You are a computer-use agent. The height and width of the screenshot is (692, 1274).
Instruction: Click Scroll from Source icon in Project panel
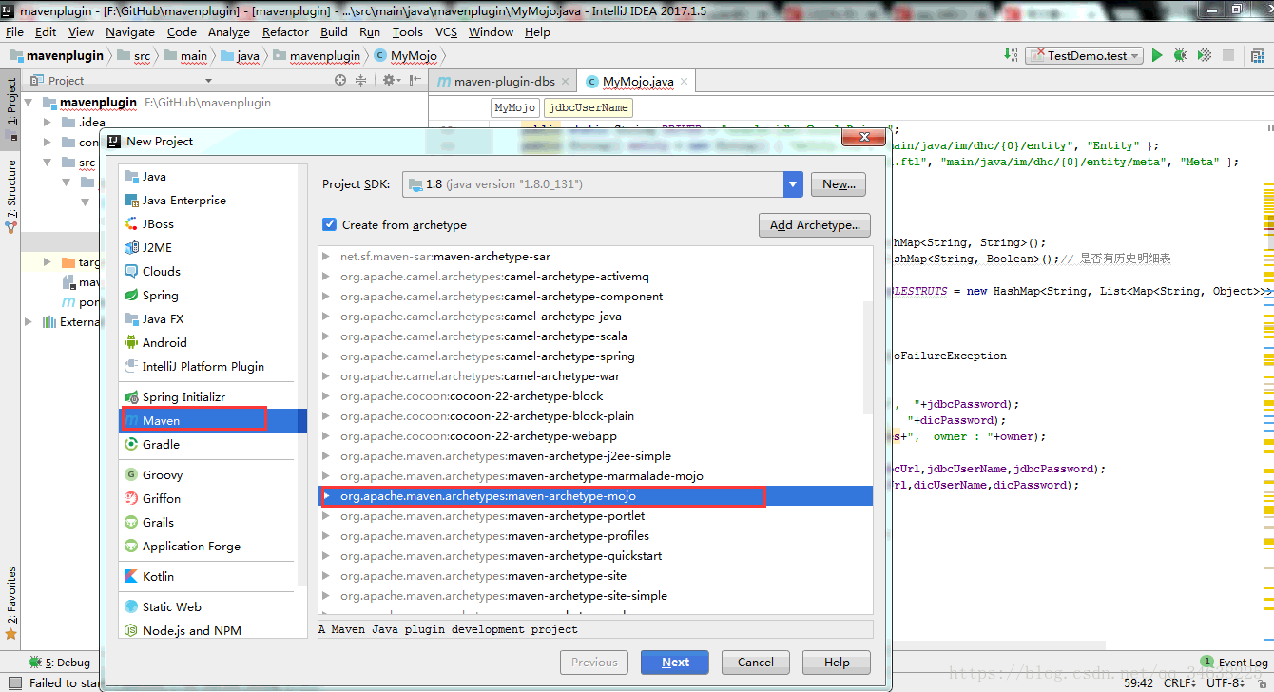click(341, 81)
